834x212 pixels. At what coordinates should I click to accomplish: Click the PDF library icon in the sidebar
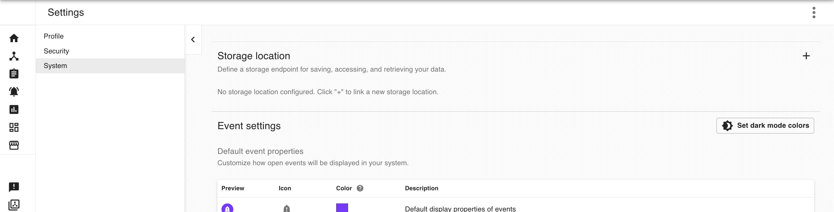tap(14, 205)
